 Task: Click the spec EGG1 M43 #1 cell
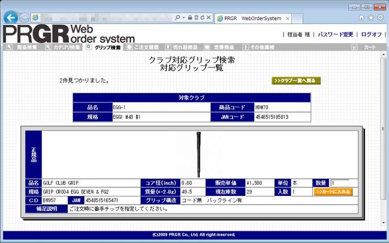tap(161, 117)
